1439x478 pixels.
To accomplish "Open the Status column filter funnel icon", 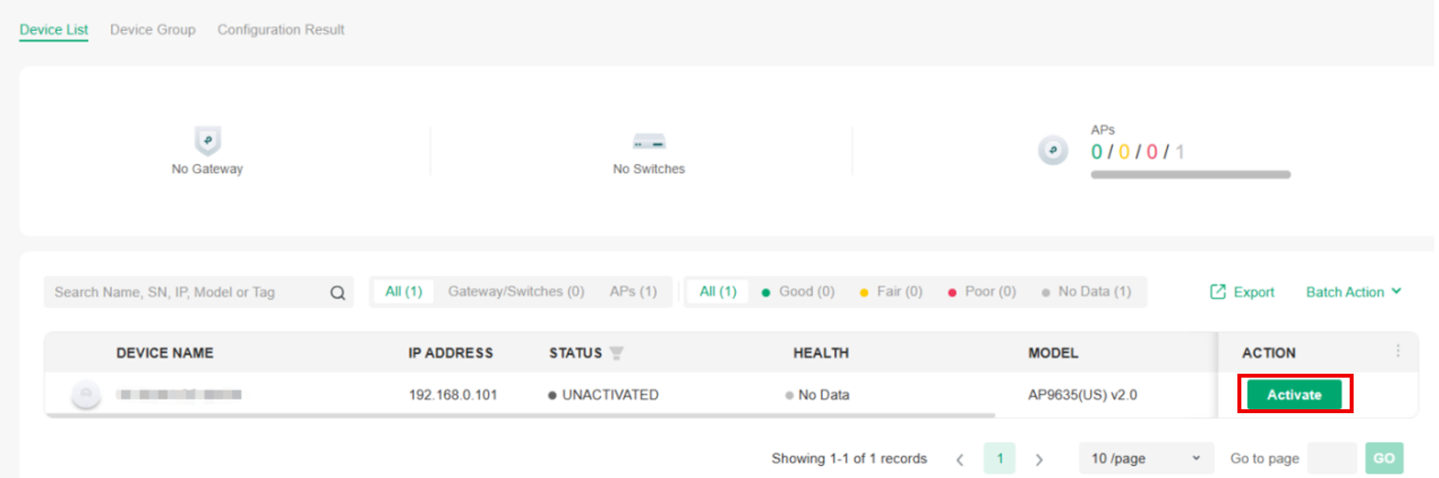I will (x=617, y=353).
